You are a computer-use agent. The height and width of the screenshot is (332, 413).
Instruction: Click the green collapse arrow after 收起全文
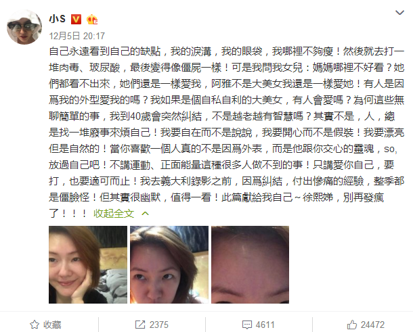(145, 214)
